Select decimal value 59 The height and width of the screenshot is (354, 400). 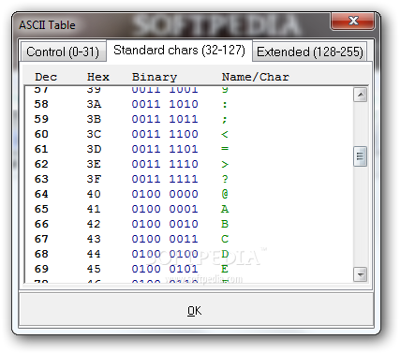[x=41, y=119]
